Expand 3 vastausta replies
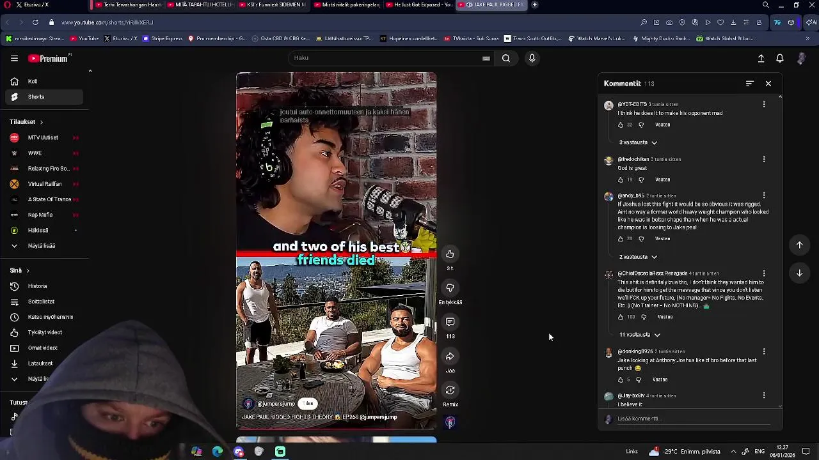819x460 pixels. 638,142
